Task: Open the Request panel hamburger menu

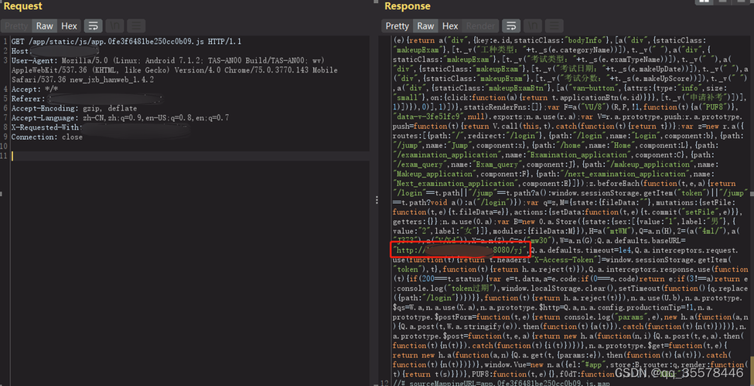Action: click(x=137, y=26)
